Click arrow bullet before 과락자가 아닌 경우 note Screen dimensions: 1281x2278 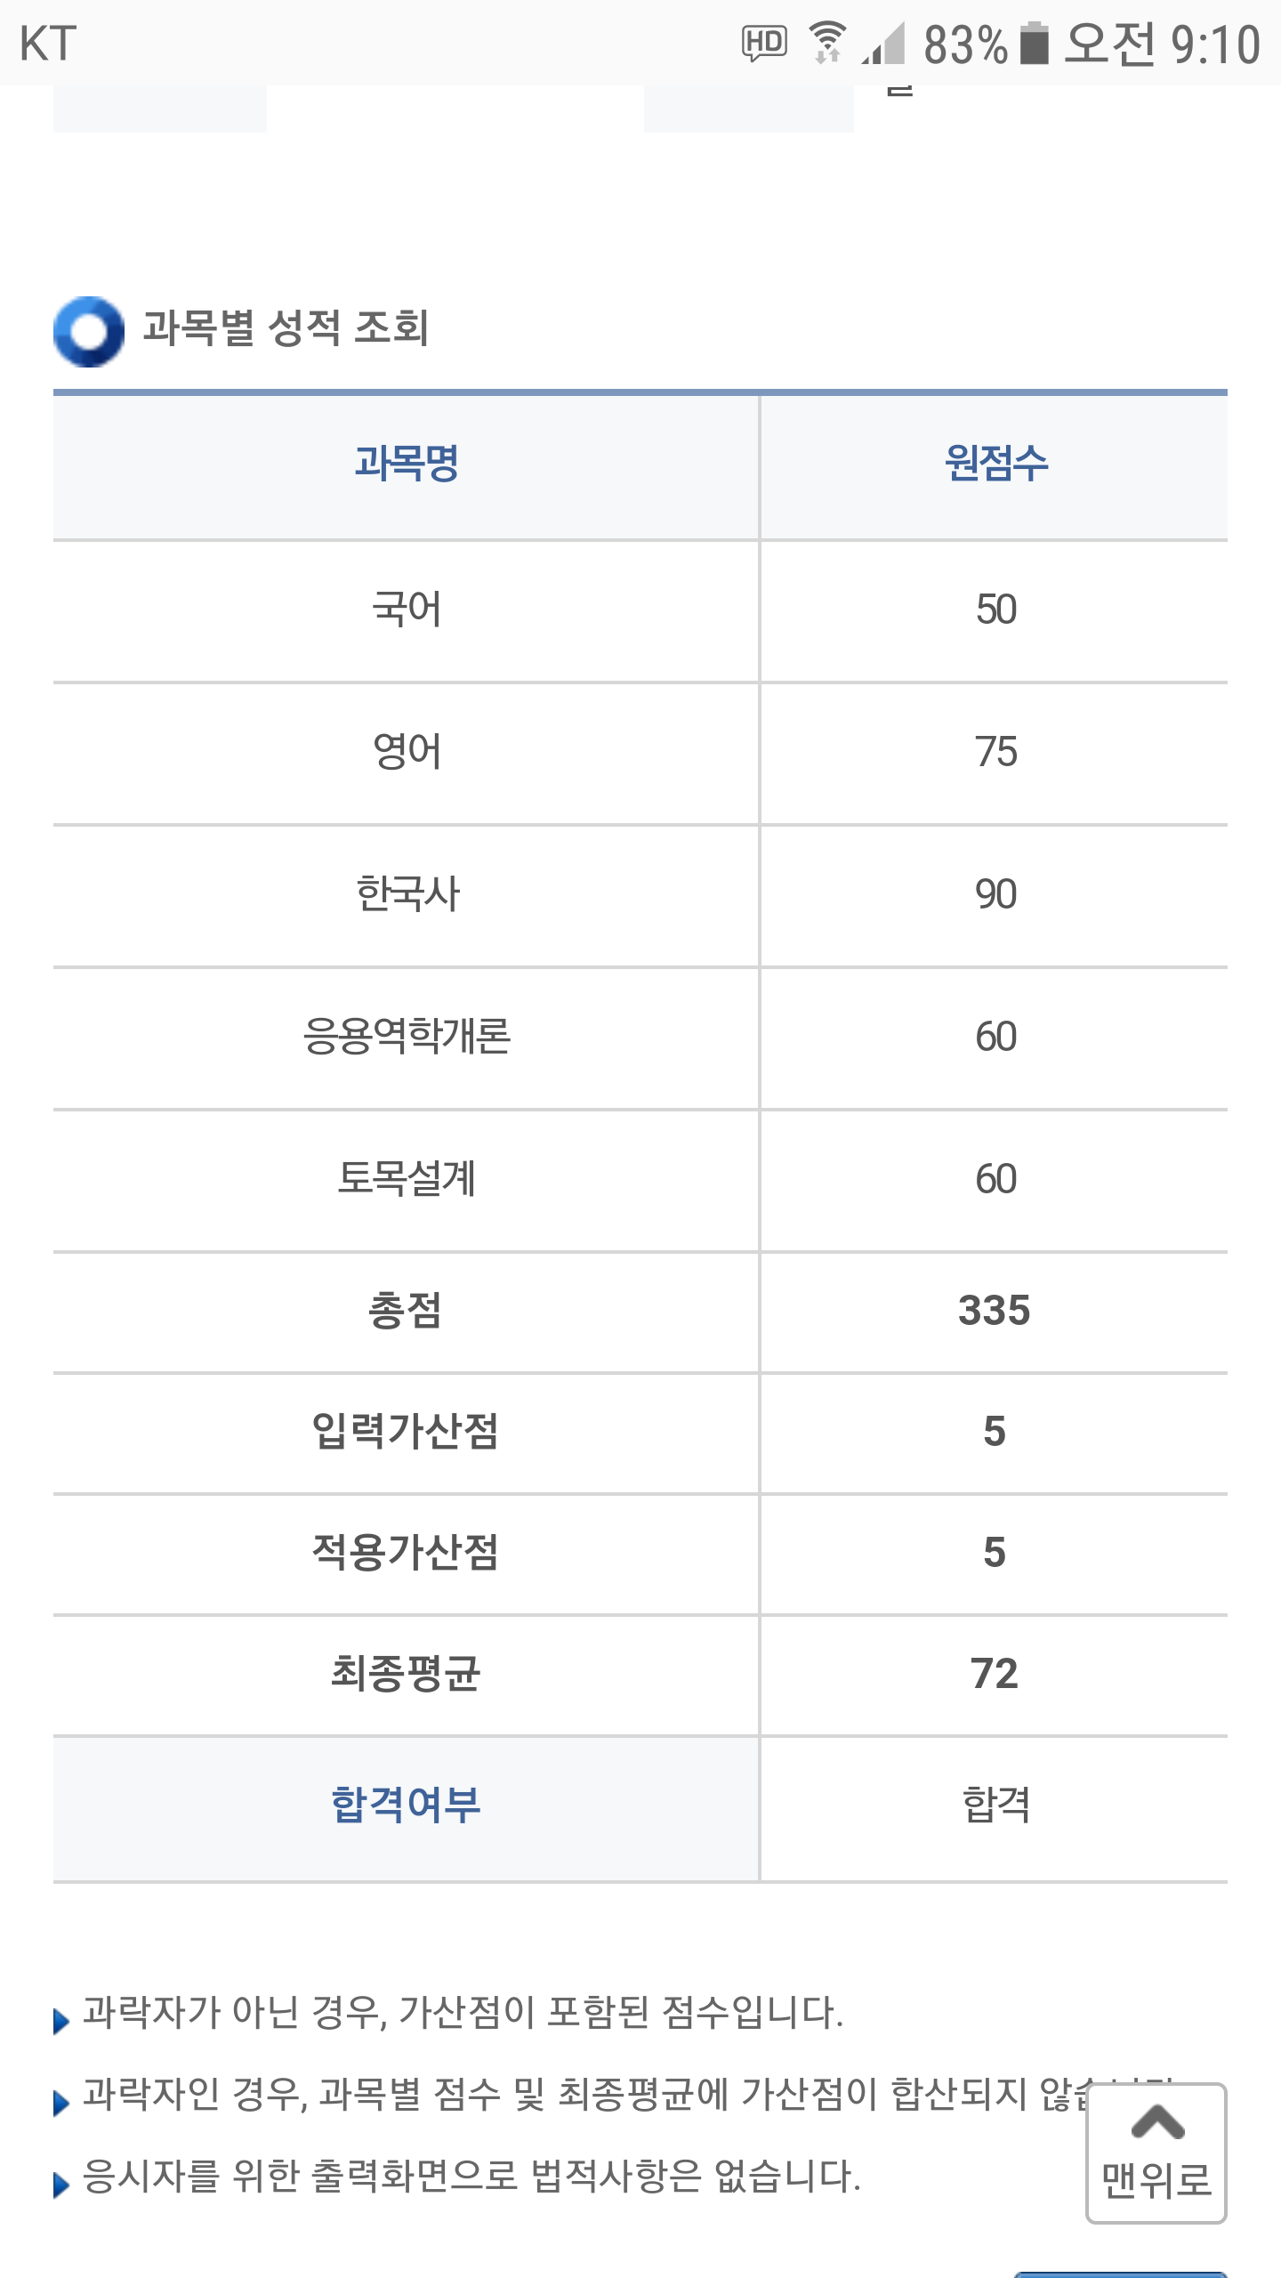pyautogui.click(x=61, y=2021)
